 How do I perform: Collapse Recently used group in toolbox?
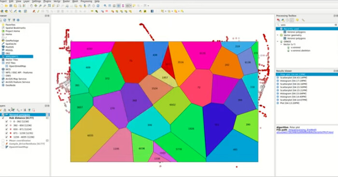point(278,28)
